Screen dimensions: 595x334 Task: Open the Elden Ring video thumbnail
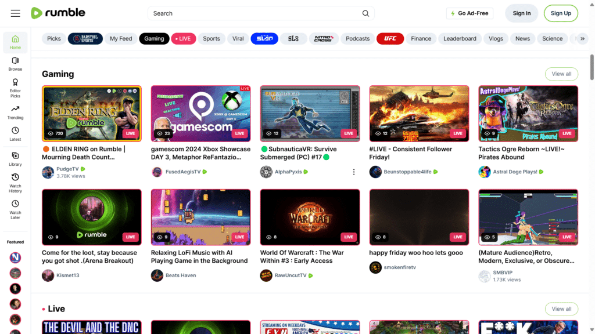click(x=91, y=114)
